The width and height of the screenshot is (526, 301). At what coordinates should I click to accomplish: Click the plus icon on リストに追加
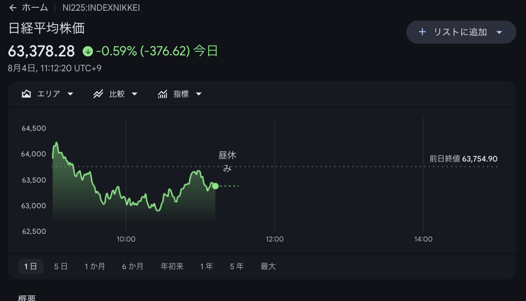coord(422,32)
